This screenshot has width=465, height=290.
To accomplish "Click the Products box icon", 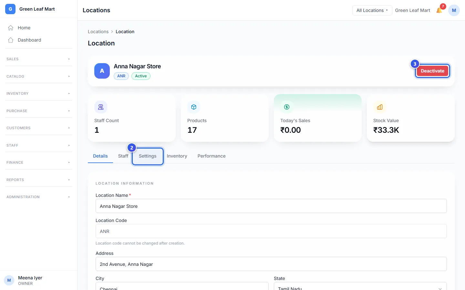I will [x=194, y=107].
